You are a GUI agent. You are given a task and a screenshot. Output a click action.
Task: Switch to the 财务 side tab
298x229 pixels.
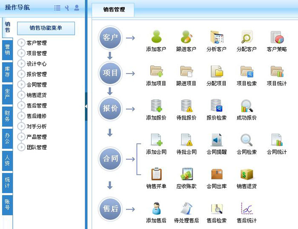click(7, 116)
